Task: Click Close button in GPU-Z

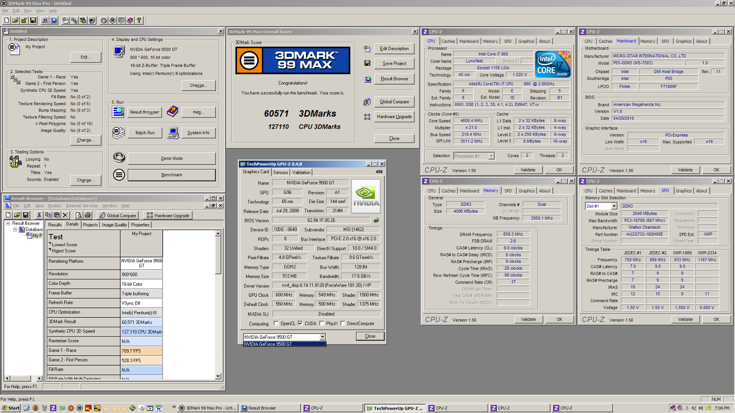Action: tap(370, 336)
